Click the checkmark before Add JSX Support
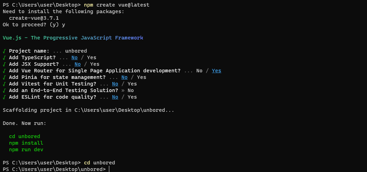The height and width of the screenshot is (172, 367). pyautogui.click(x=4, y=64)
